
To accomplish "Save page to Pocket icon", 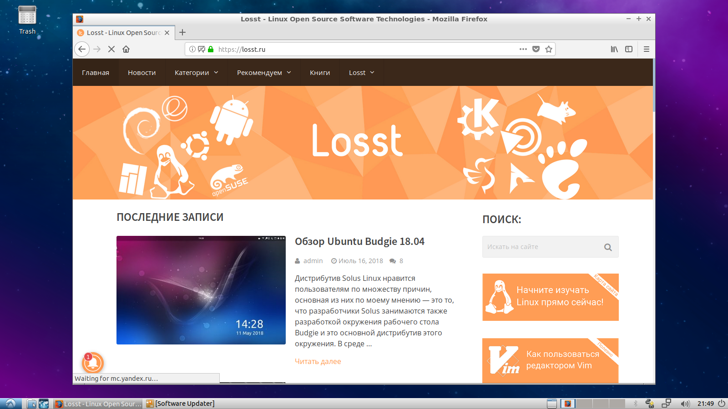I will (536, 49).
